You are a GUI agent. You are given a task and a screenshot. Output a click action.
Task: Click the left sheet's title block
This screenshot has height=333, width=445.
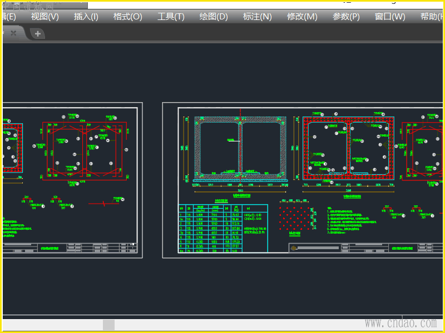70,248
